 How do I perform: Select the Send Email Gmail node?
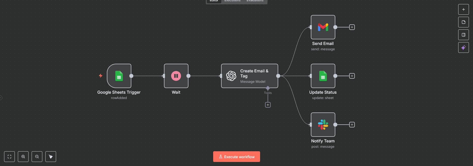(323, 27)
